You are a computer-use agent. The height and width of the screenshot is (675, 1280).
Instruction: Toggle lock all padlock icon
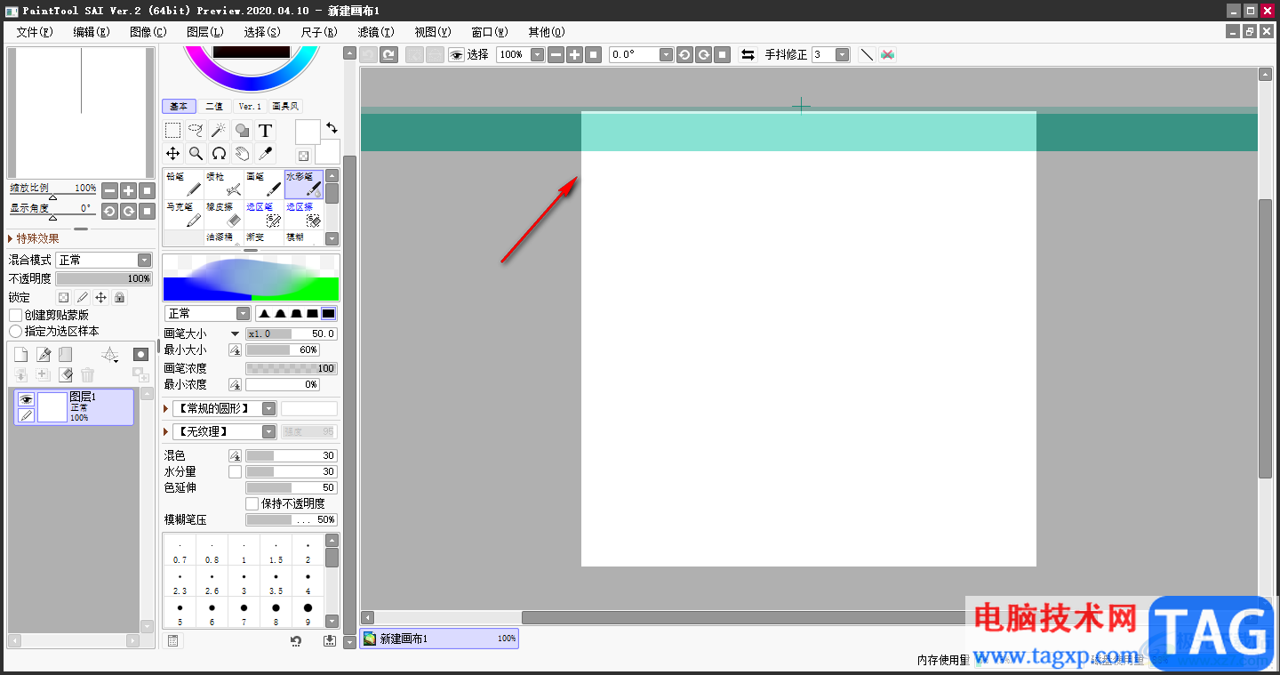[119, 297]
